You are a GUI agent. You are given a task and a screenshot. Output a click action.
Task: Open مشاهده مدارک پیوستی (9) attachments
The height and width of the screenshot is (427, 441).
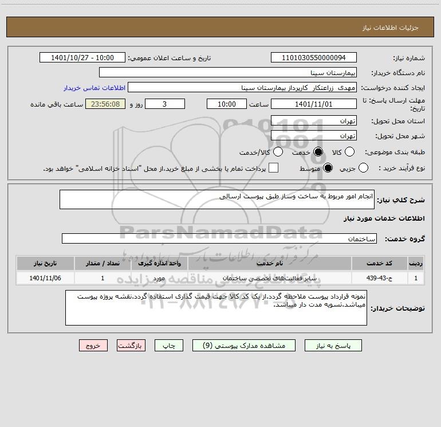tap(244, 346)
